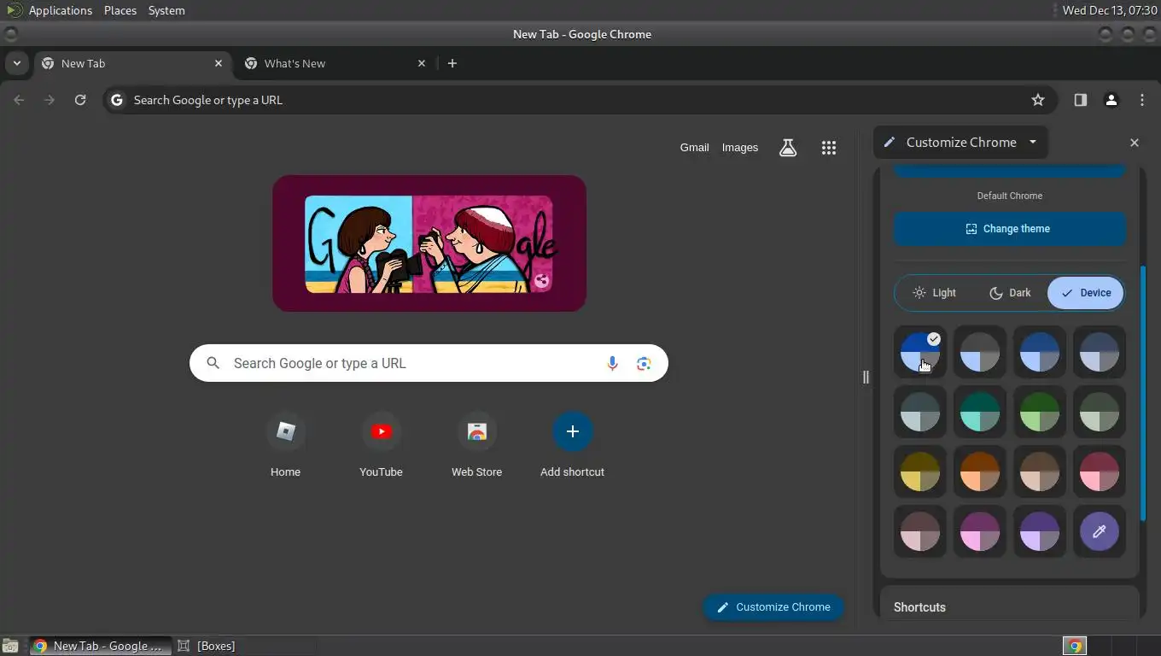Open the Images link
Image resolution: width=1161 pixels, height=656 pixels.
click(739, 148)
